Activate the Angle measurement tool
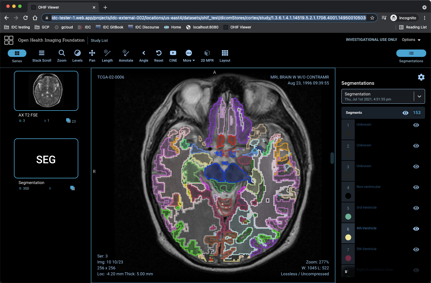 (144, 56)
